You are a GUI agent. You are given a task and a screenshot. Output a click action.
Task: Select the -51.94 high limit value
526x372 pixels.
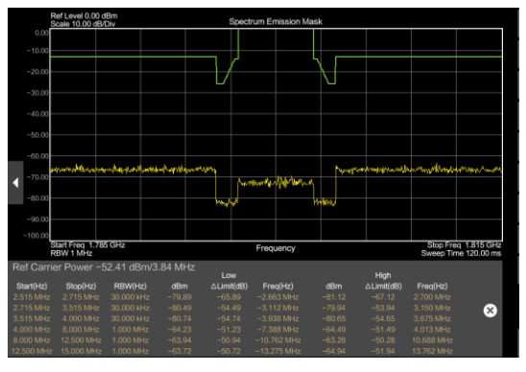383,351
